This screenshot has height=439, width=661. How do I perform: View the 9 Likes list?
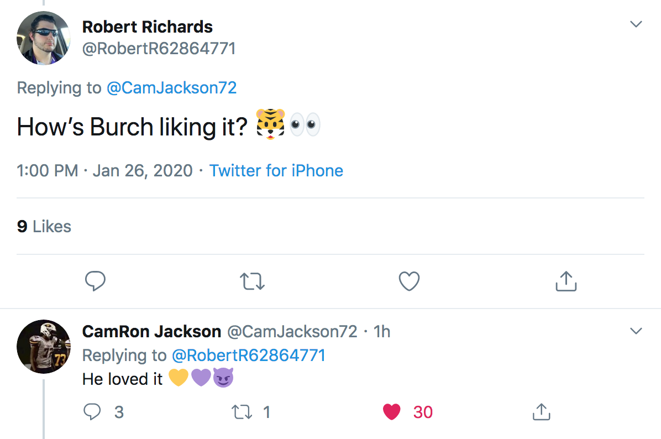point(44,226)
